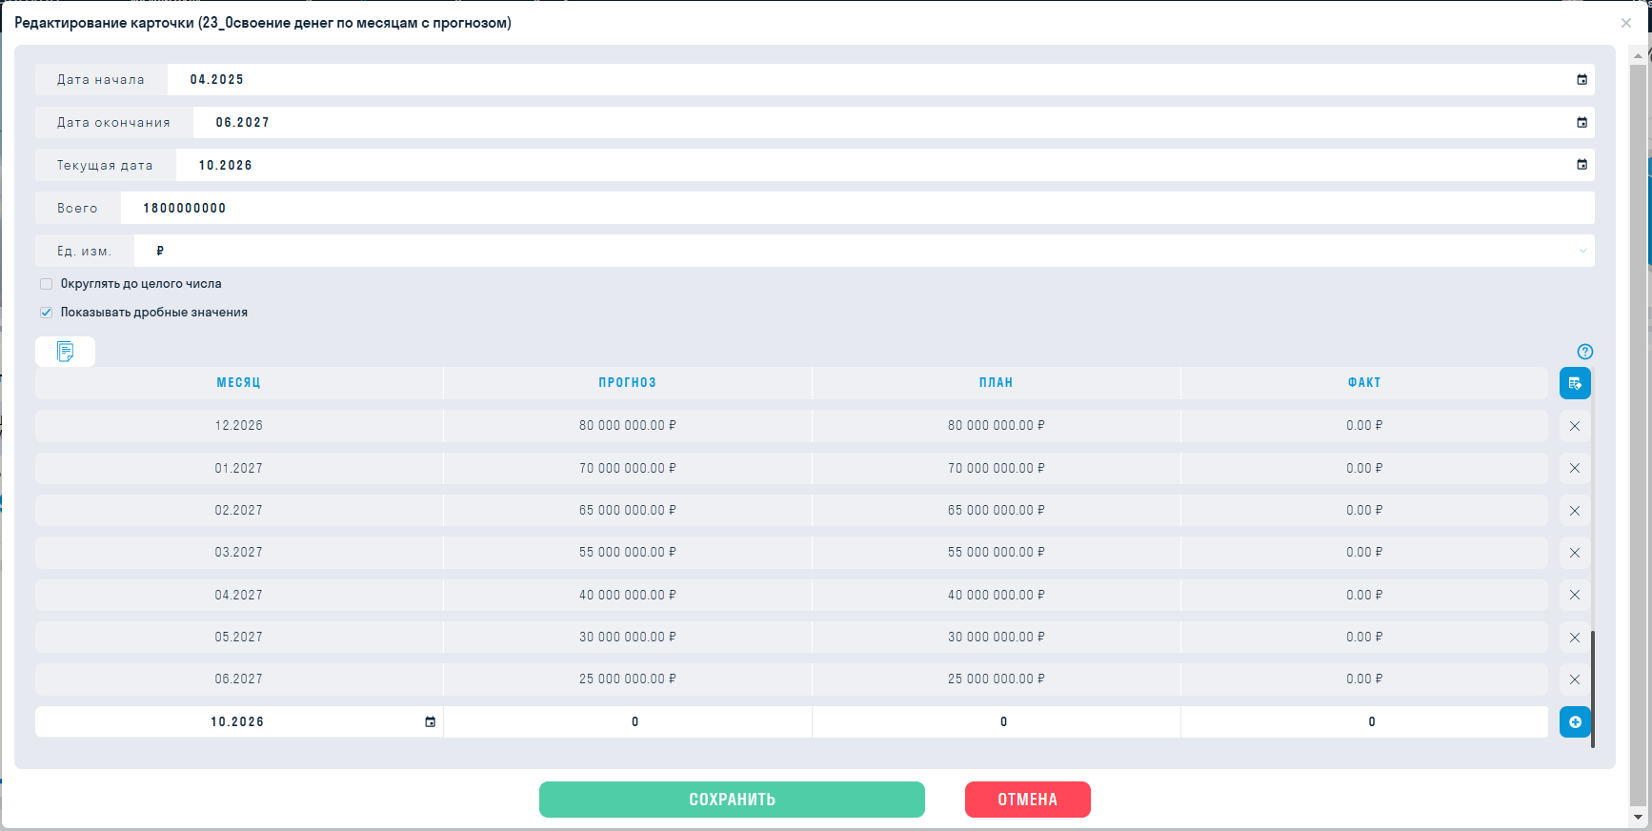Delete the 03.2027 row
Viewport: 1652px width, 831px height.
pyautogui.click(x=1575, y=553)
